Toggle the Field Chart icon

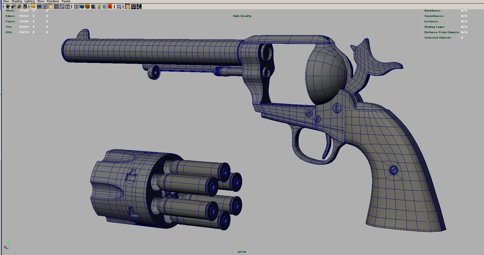click(56, 7)
